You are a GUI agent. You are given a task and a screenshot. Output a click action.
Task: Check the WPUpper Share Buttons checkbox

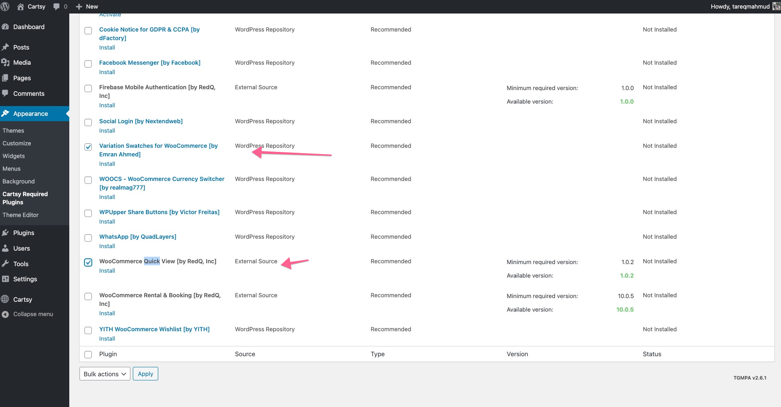click(x=88, y=213)
